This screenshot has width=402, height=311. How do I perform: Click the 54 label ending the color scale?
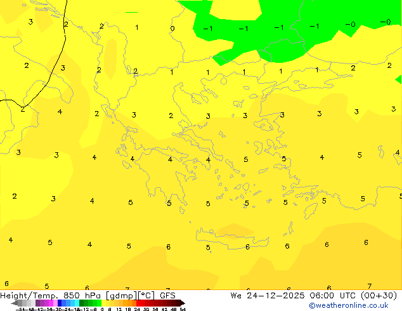point(183,310)
